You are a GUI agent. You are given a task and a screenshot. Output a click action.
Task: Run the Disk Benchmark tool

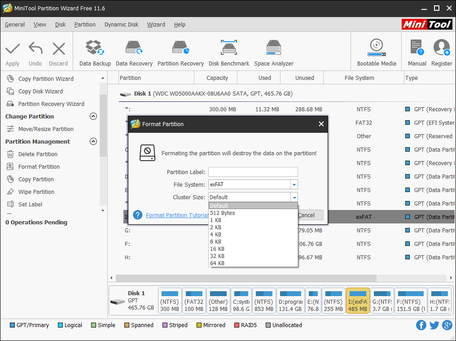pyautogui.click(x=229, y=51)
